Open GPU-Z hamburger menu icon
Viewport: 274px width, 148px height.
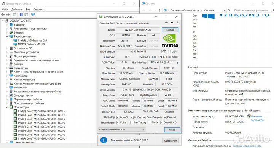(178, 23)
